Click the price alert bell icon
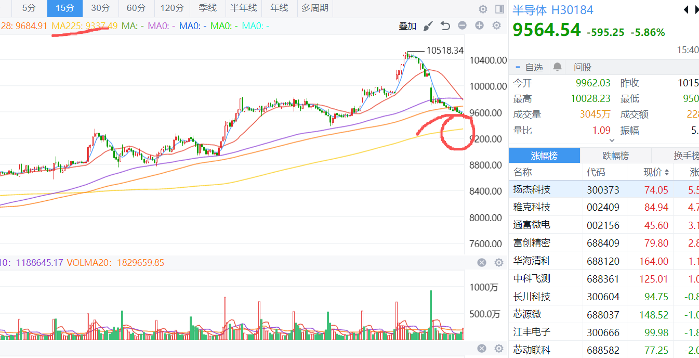 point(558,67)
